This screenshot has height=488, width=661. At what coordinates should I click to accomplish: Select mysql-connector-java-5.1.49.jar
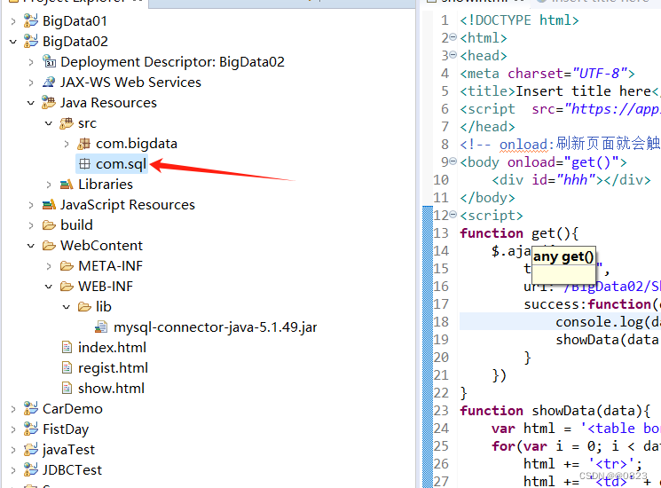coord(216,327)
